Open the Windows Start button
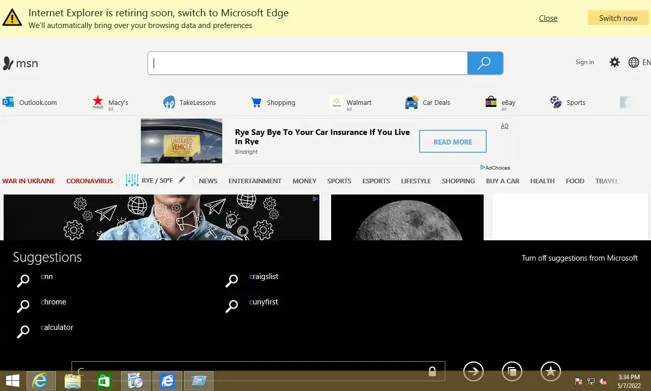Screen dimensions: 651x391 (13, 381)
